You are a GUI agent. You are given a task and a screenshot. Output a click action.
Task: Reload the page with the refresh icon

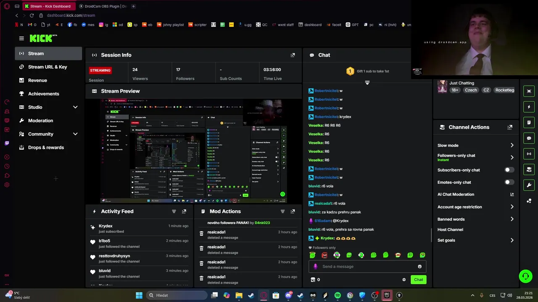(x=32, y=16)
